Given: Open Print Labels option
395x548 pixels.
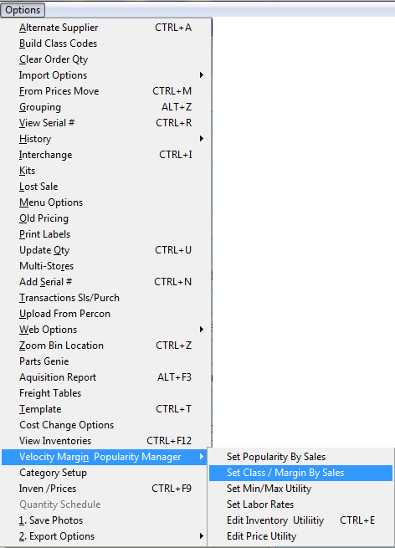Looking at the screenshot, I should [x=105, y=234].
